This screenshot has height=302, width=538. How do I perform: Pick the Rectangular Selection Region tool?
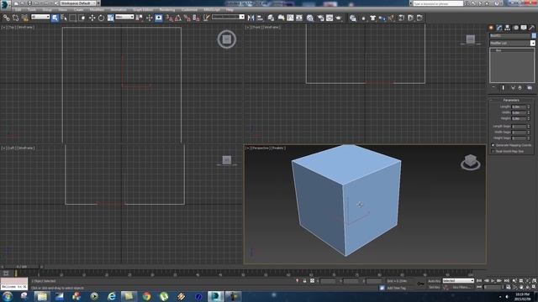click(73, 18)
